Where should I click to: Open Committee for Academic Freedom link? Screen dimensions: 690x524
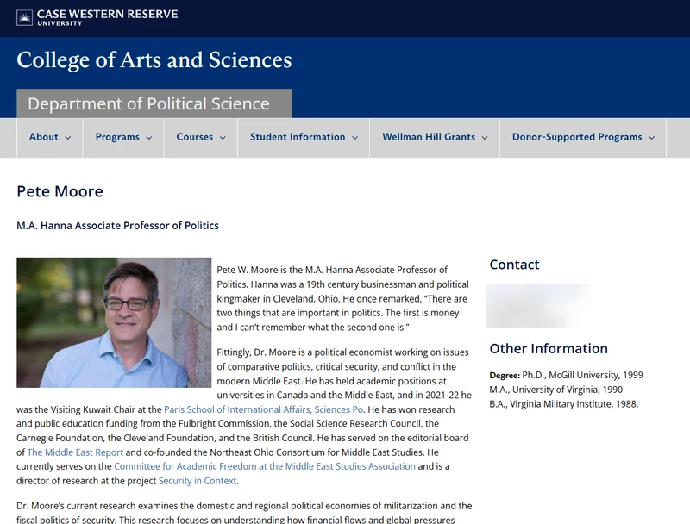(x=265, y=466)
